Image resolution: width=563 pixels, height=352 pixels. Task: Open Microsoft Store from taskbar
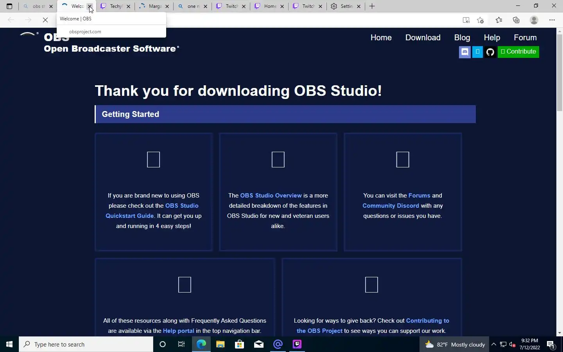click(239, 344)
